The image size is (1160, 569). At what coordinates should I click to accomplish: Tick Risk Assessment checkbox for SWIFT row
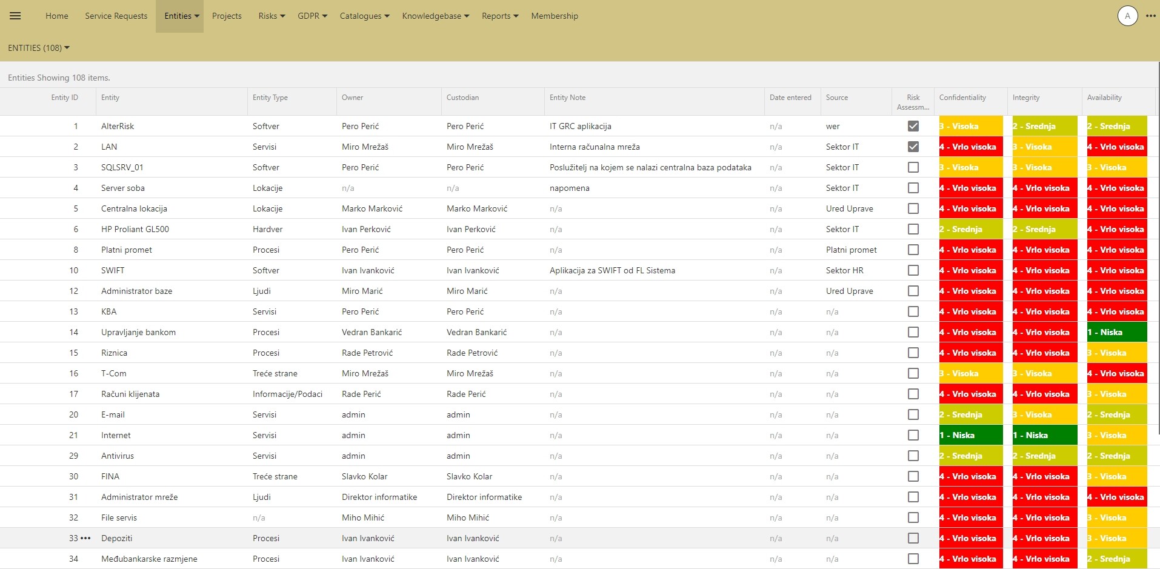click(913, 270)
